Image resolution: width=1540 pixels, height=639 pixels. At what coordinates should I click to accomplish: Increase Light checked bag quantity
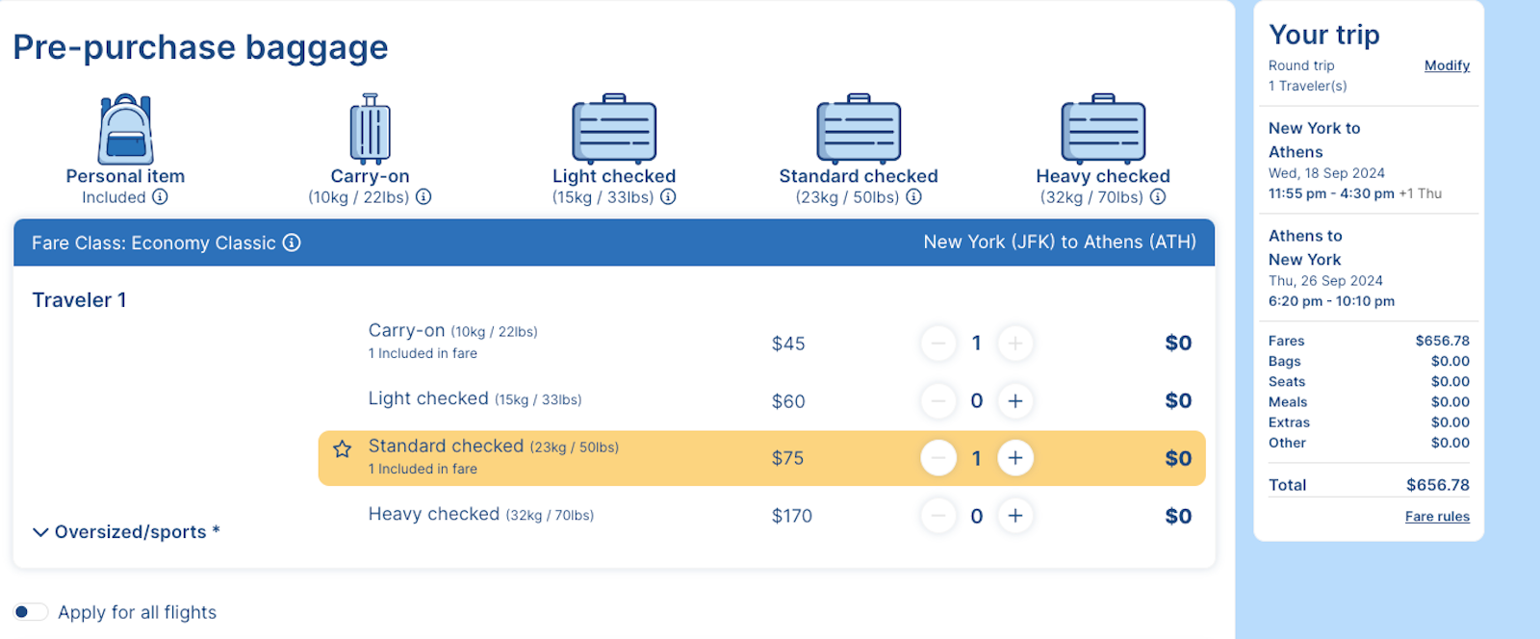[x=1014, y=401]
